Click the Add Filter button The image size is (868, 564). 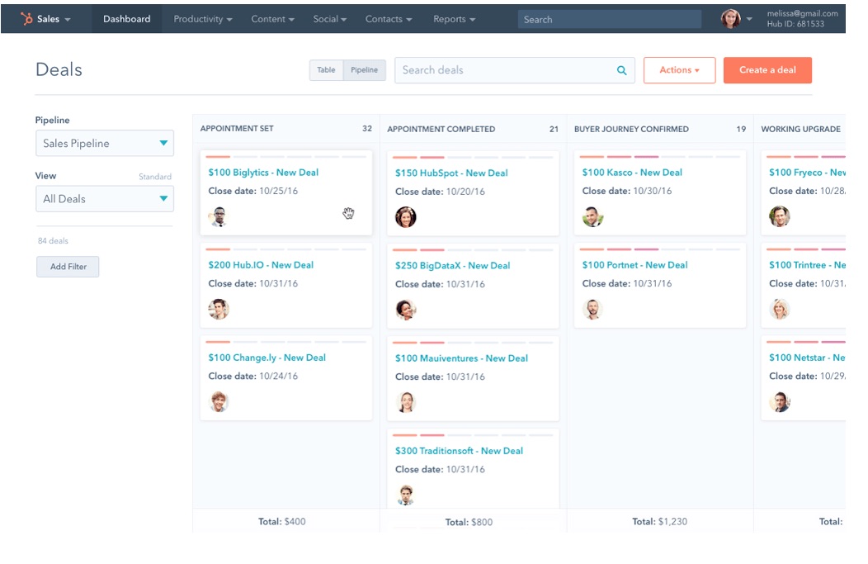coord(68,266)
